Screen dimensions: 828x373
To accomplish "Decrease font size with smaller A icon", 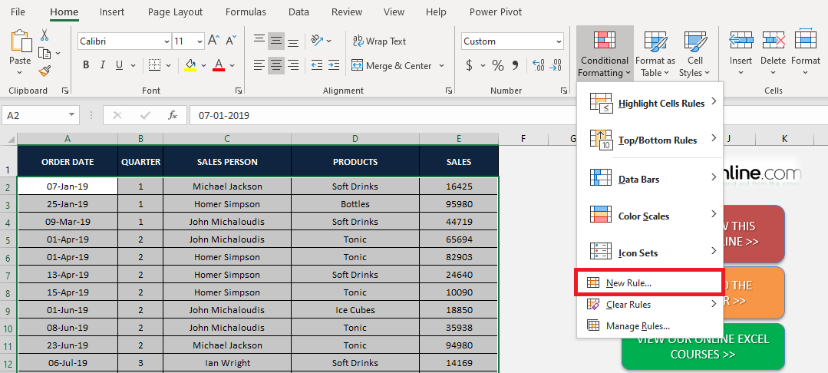I will pos(231,41).
